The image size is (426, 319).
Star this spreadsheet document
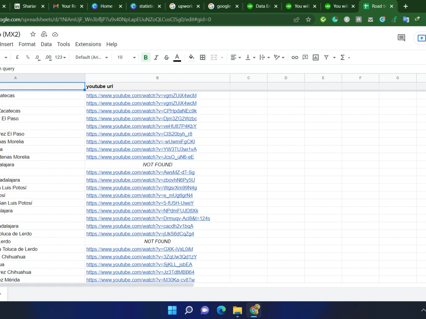click(33, 34)
